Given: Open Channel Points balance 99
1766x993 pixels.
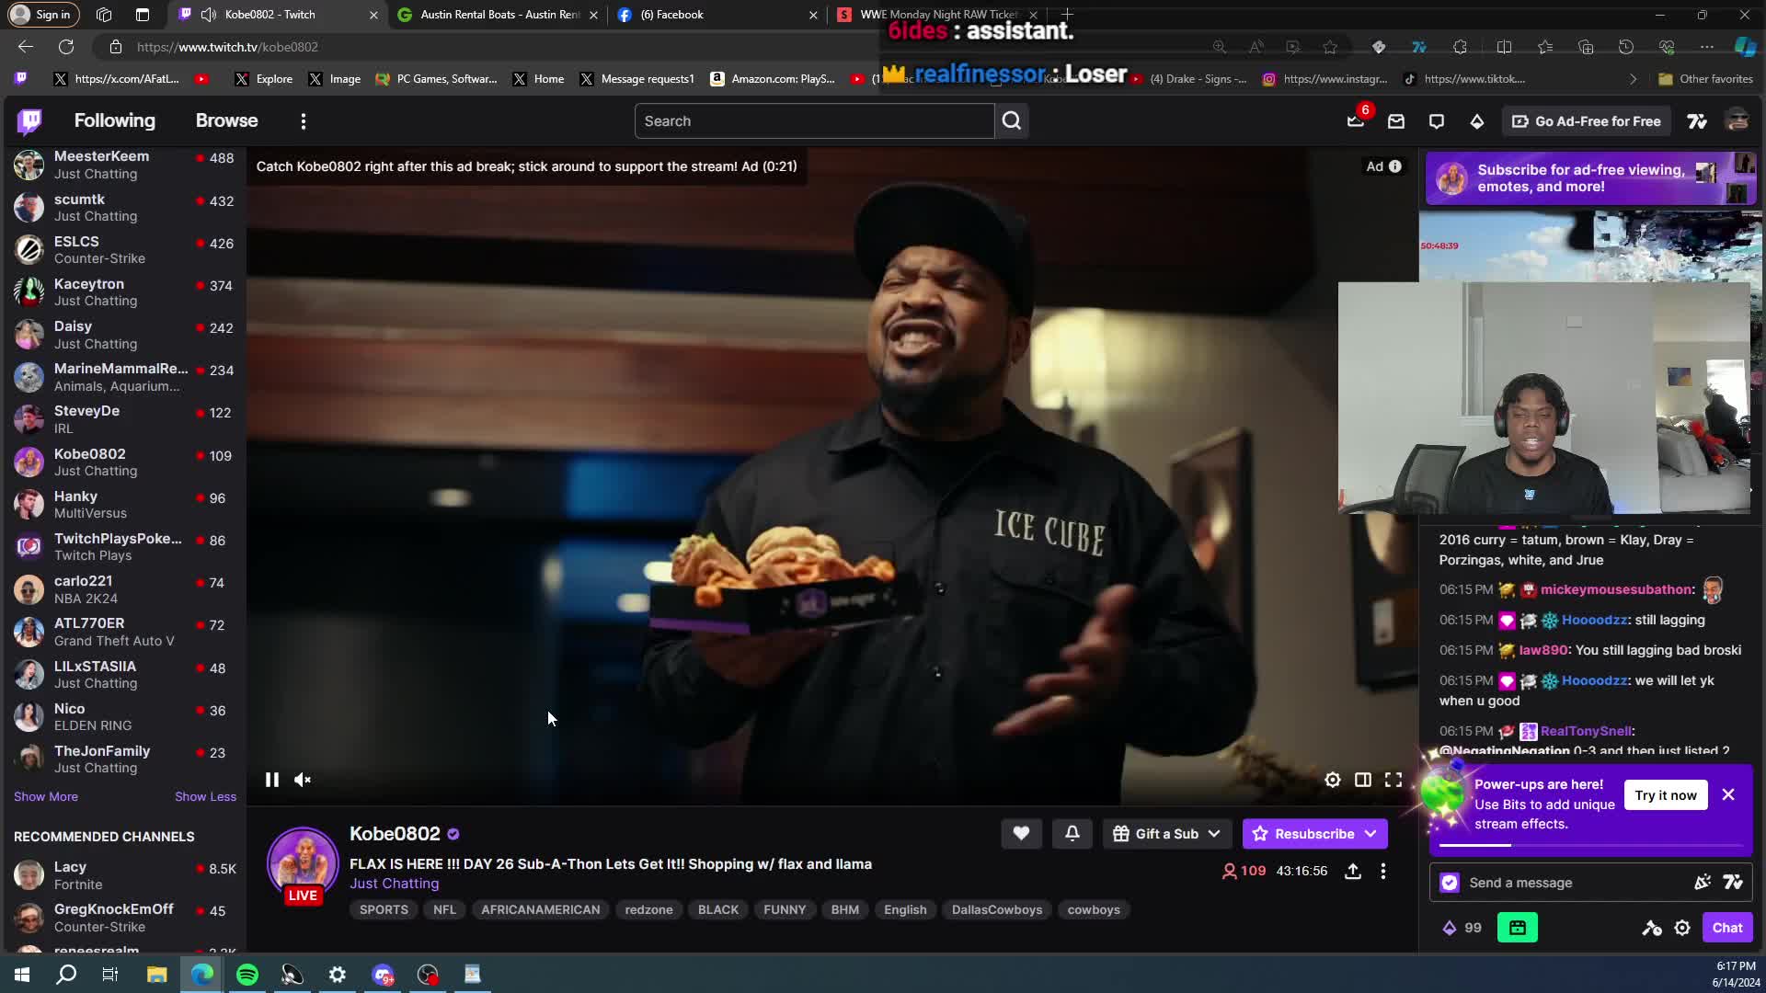Looking at the screenshot, I should [1462, 928].
